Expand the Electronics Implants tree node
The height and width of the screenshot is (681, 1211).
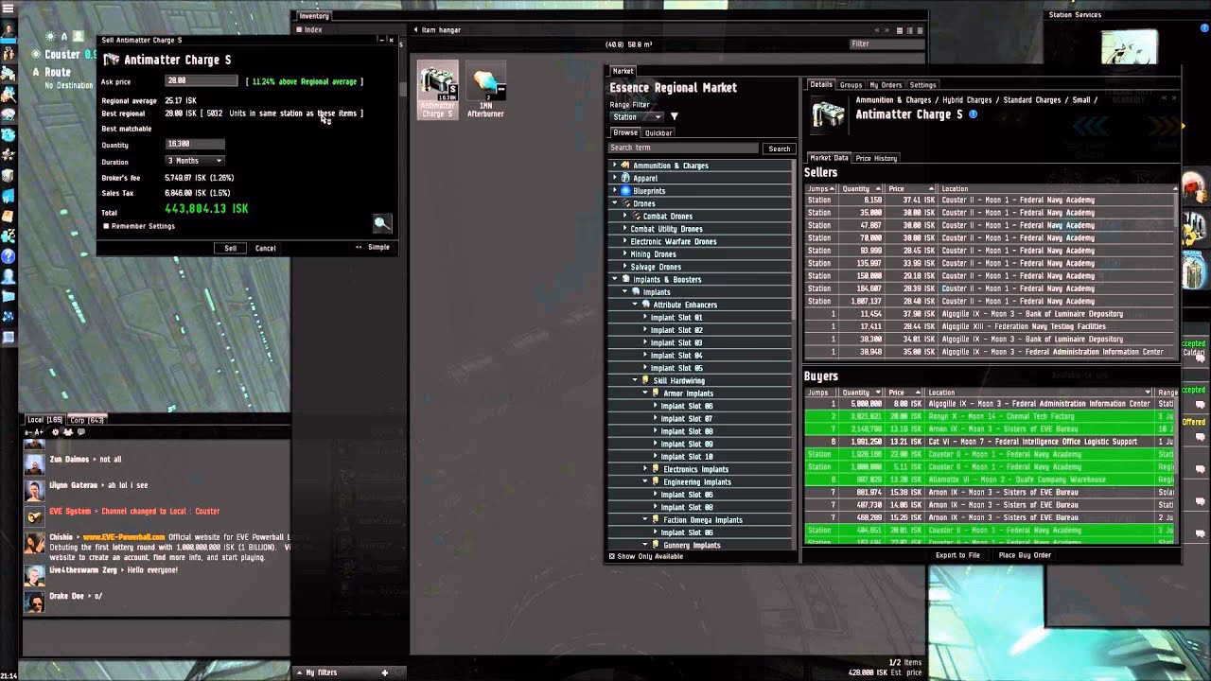click(x=646, y=469)
